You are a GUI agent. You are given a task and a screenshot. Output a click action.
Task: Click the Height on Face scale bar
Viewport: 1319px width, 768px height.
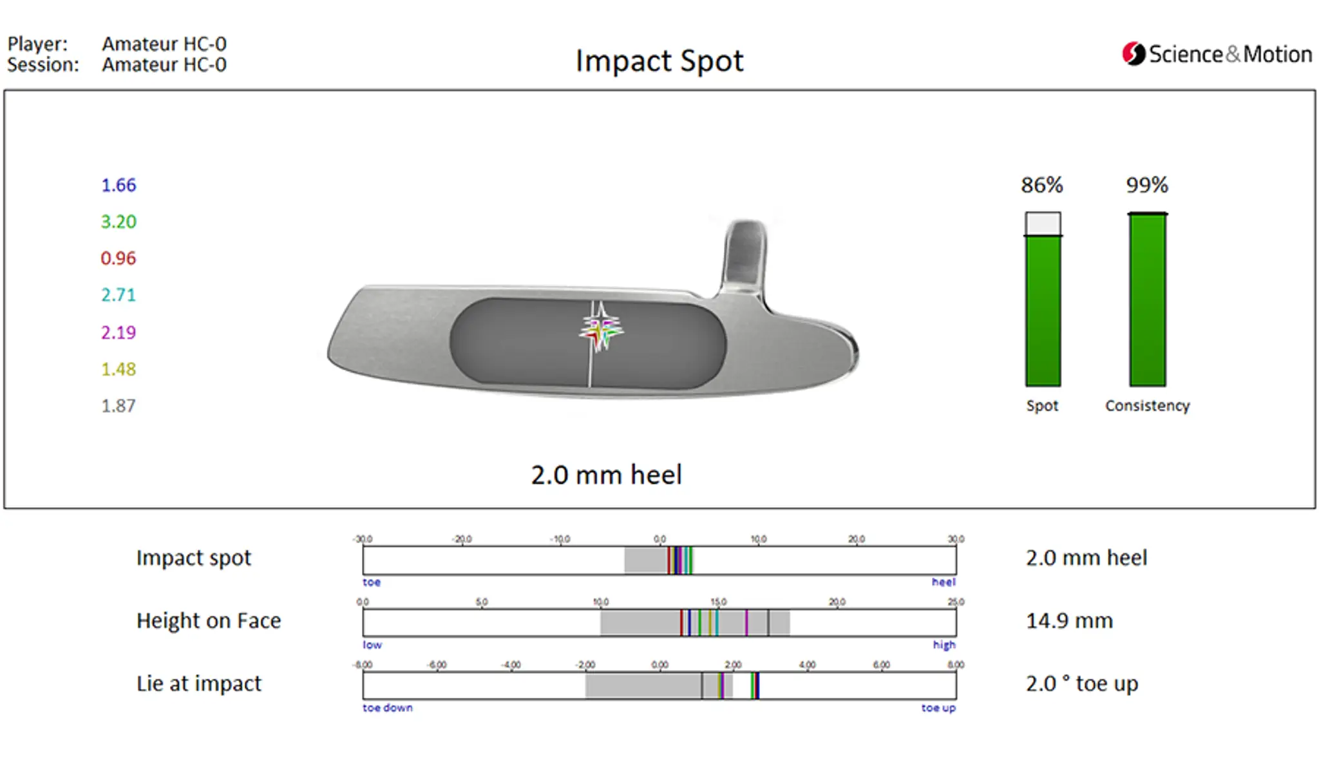[x=659, y=622]
